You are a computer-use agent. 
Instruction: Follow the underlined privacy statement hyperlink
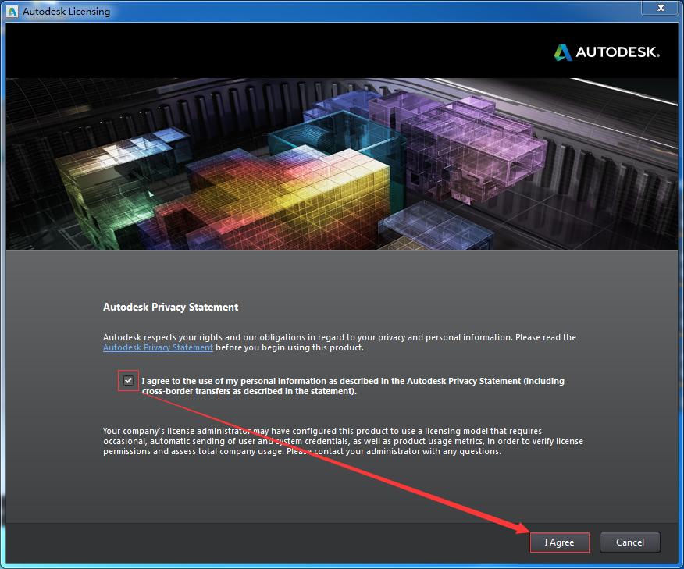158,347
